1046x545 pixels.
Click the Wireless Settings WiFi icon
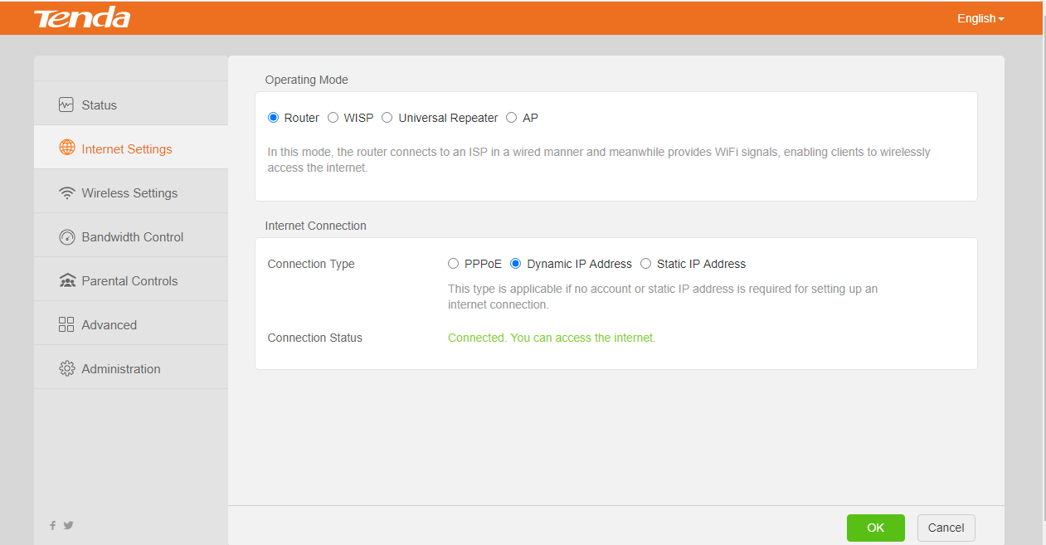pos(67,193)
